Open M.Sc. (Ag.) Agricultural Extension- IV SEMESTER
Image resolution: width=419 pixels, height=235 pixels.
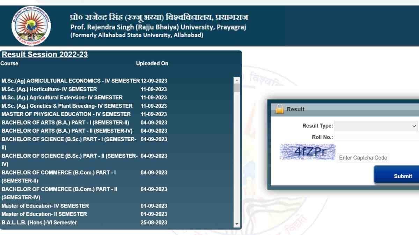point(62,97)
